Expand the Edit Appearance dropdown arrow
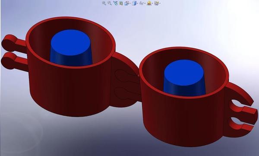 point(153,3)
